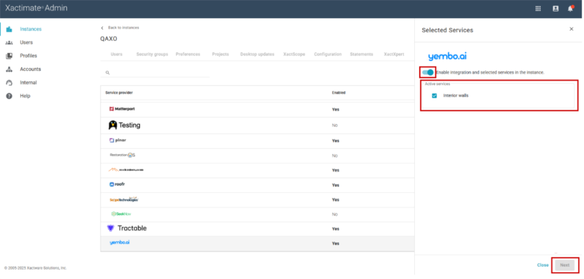Open Help in the sidebar
Image resolution: width=584 pixels, height=279 pixels.
[x=25, y=96]
